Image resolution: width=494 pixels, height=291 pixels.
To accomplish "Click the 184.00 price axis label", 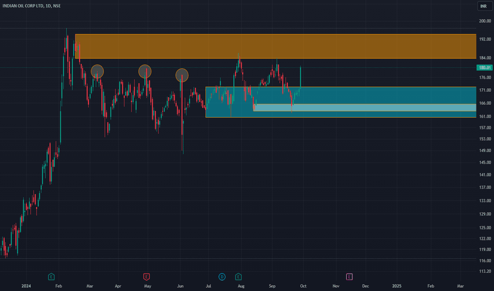I will pyautogui.click(x=485, y=58).
